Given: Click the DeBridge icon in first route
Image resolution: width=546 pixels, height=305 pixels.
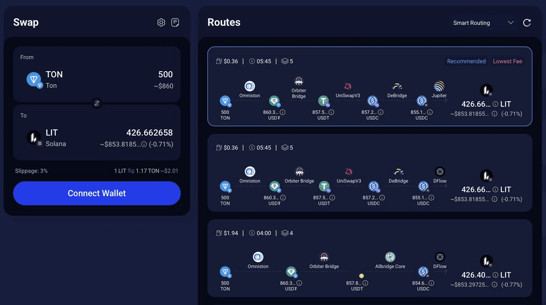Looking at the screenshot, I should 396,87.
